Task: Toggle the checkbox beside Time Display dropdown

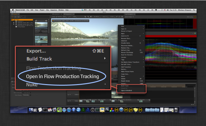Action: (x=30, y=95)
